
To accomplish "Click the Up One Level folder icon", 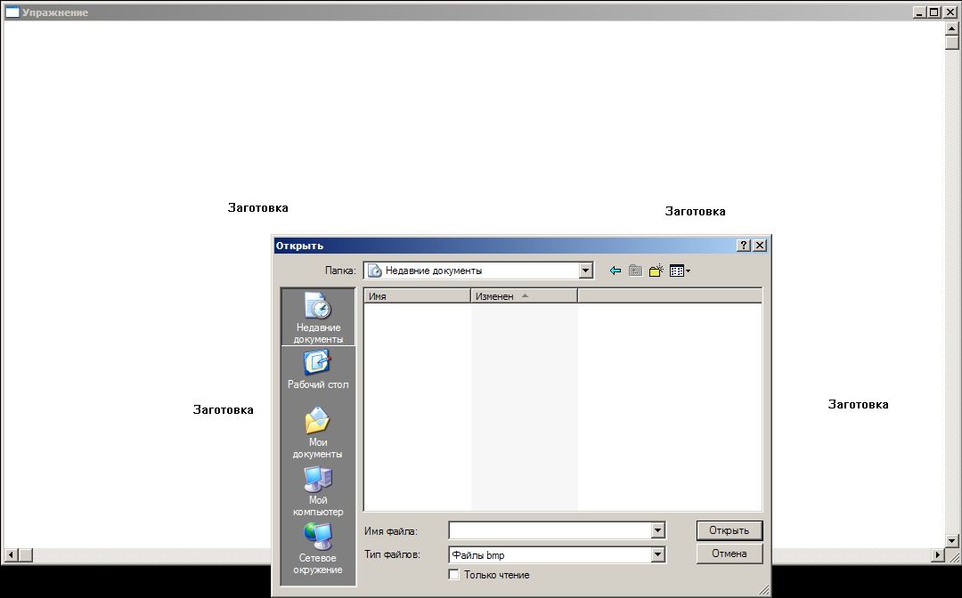I will pyautogui.click(x=635, y=271).
